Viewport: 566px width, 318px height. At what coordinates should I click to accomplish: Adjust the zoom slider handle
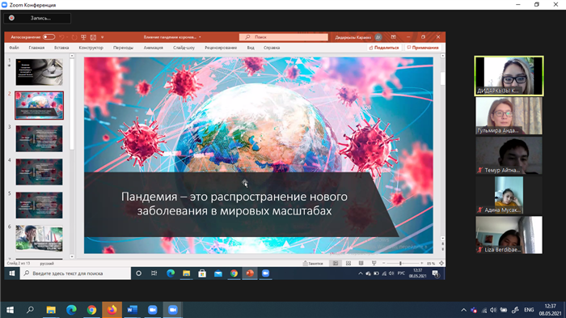[x=400, y=264]
